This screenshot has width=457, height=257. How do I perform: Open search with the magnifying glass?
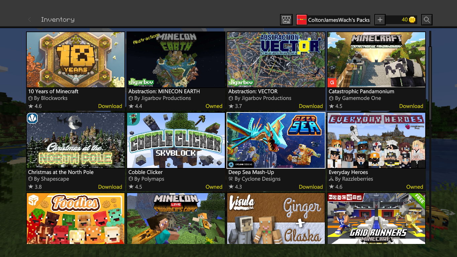[427, 20]
